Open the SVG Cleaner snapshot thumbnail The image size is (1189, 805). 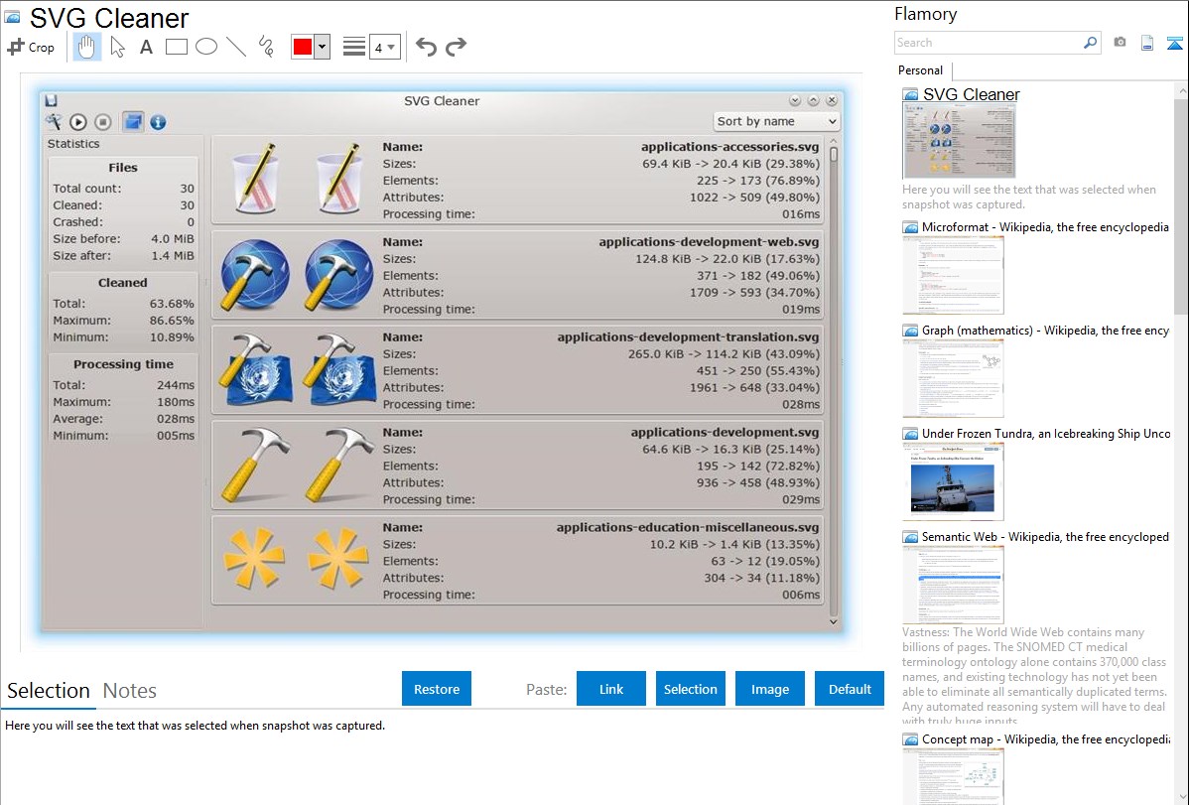(959, 141)
